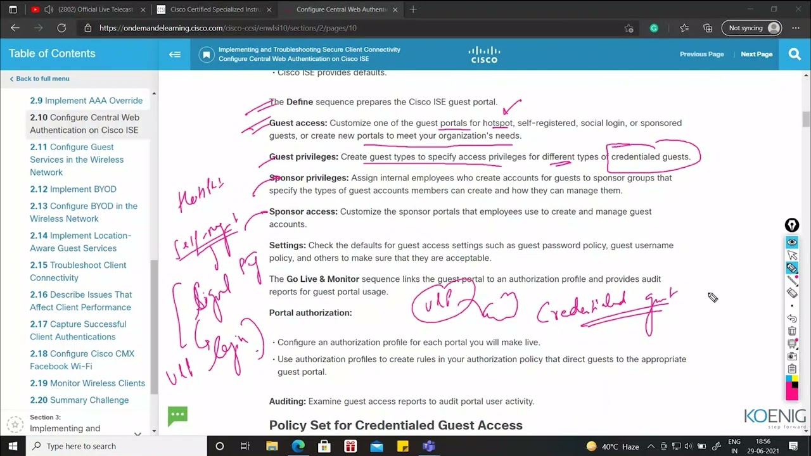
Task: Open section 2.20 Summary Challenge
Action: [79, 400]
